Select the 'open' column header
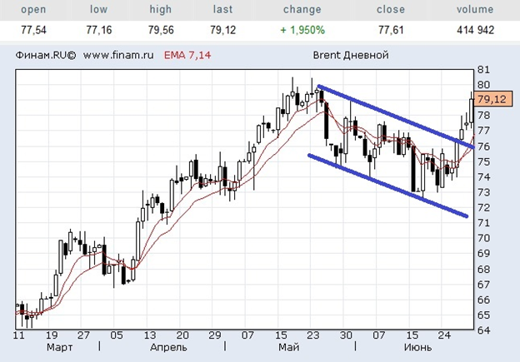 (33, 10)
